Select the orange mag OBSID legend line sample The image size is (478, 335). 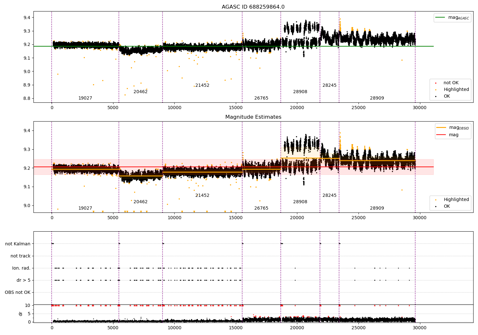441,128
